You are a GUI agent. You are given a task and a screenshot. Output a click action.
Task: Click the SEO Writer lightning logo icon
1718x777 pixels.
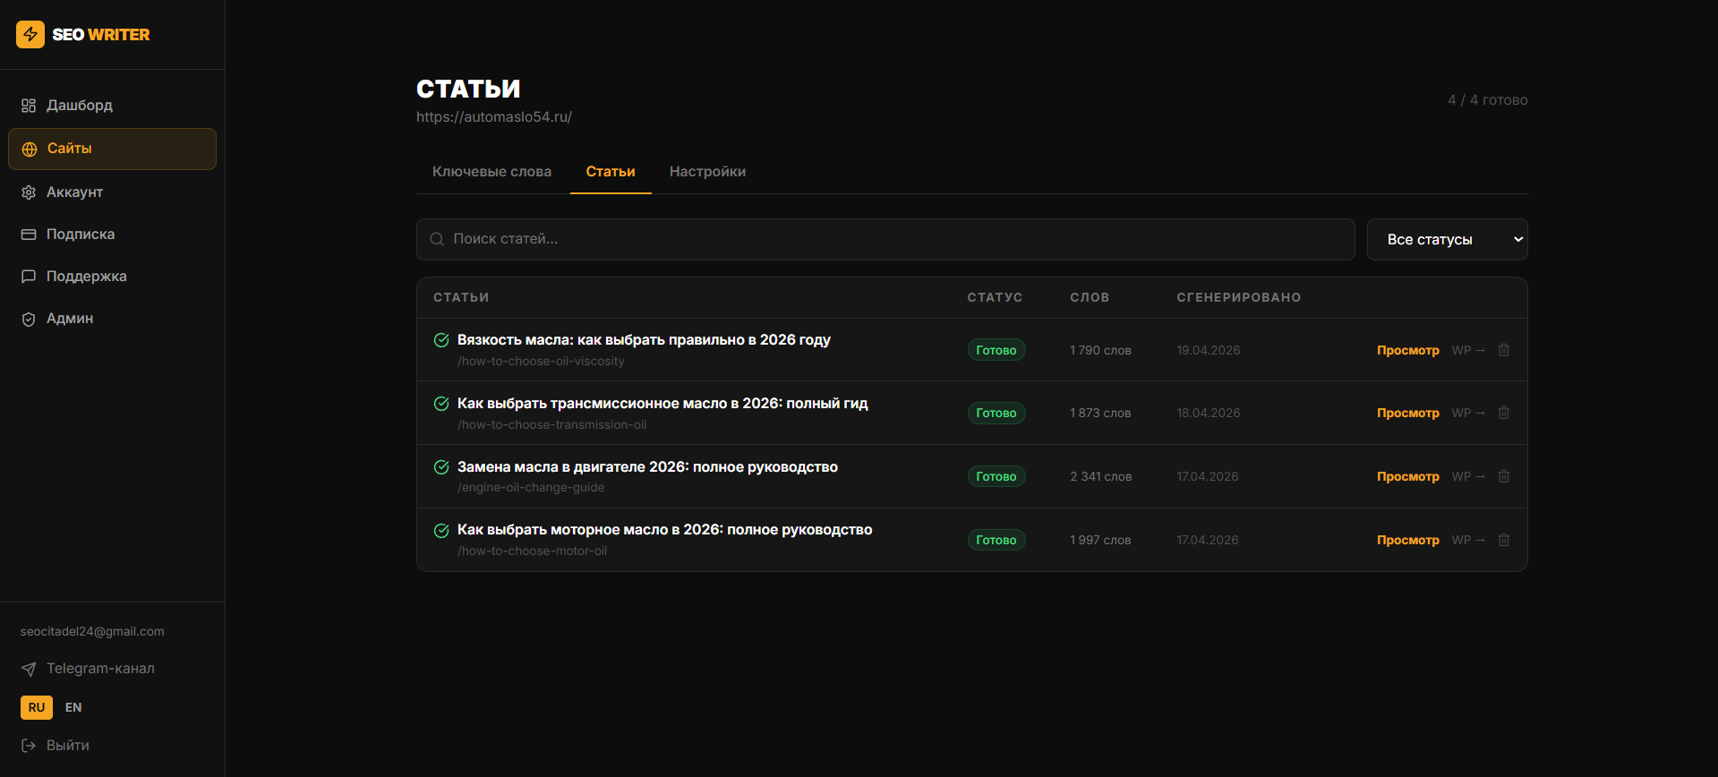click(x=30, y=34)
